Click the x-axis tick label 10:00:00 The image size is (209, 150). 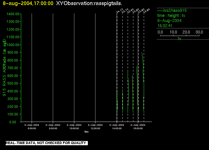click(74, 128)
